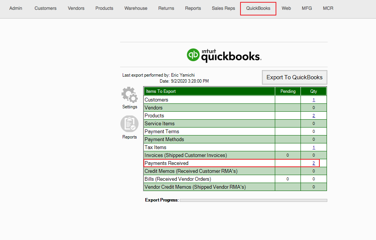Open the Vendors menu
The height and width of the screenshot is (240, 376).
point(76,8)
